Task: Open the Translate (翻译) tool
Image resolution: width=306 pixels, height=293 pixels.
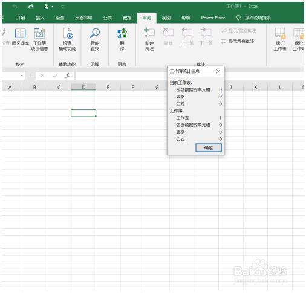Action: (122, 39)
